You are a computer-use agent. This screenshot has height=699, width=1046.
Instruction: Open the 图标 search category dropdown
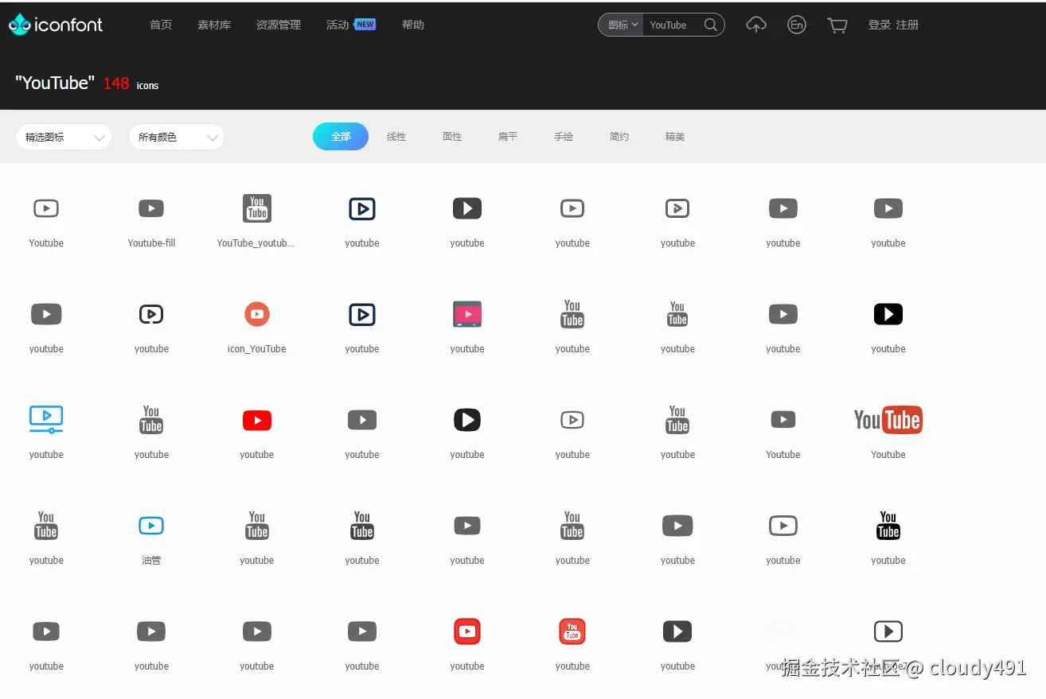[620, 25]
